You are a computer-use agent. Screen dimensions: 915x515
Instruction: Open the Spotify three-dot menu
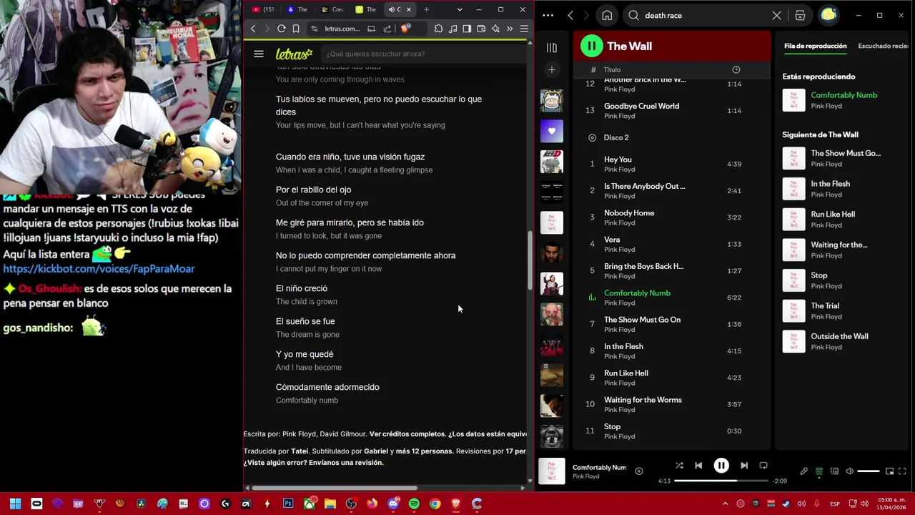click(548, 15)
